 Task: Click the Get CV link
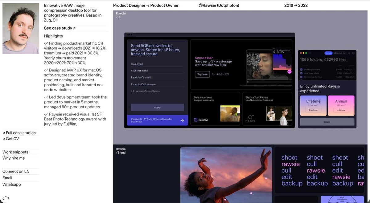click(11, 139)
